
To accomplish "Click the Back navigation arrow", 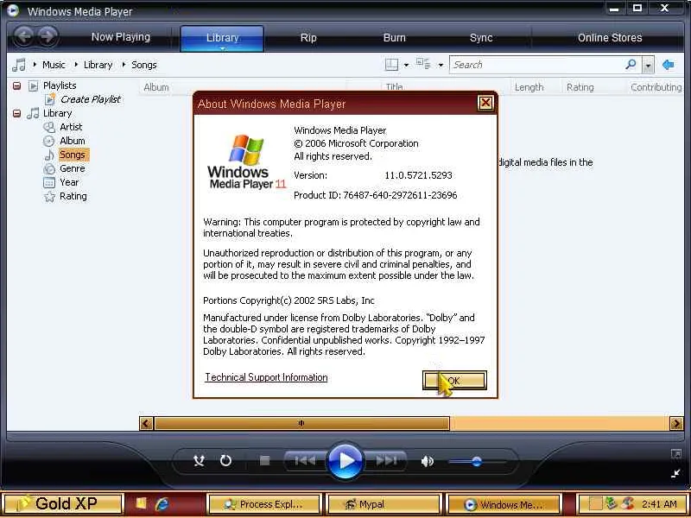I will [x=25, y=36].
